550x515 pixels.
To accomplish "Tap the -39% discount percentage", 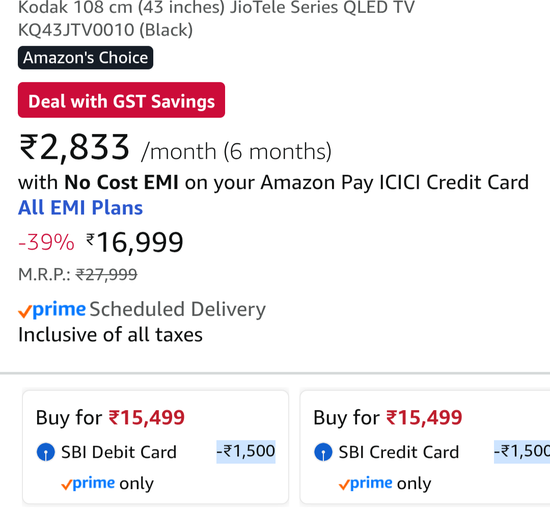I will coord(46,242).
